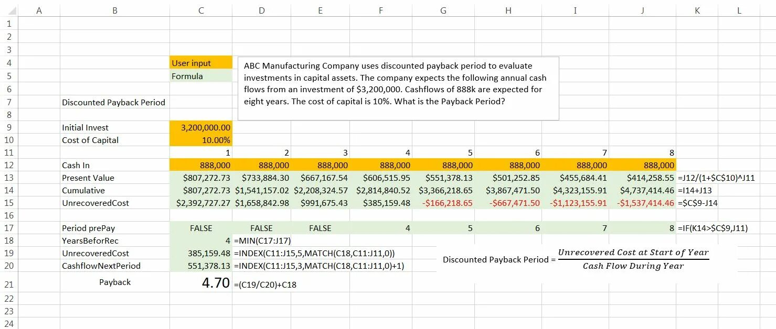The width and height of the screenshot is (776, 329).
Task: Select UnrecoveredCost value 385,159.48 in row 19
Action: coord(200,253)
